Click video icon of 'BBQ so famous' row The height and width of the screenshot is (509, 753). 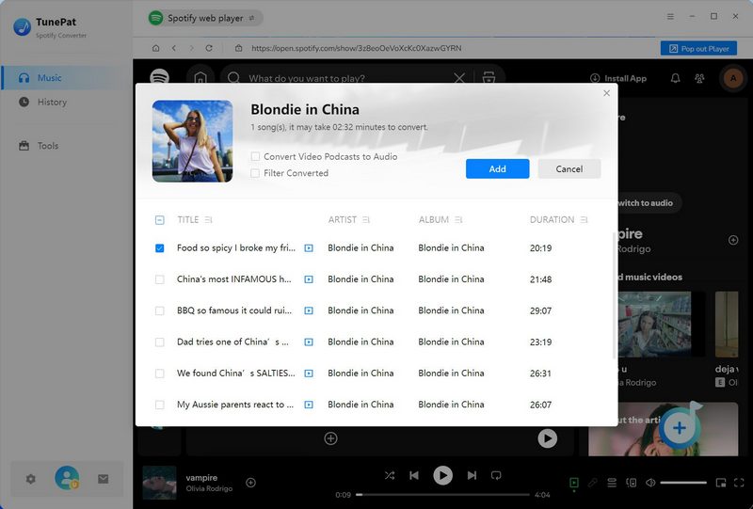coord(309,310)
